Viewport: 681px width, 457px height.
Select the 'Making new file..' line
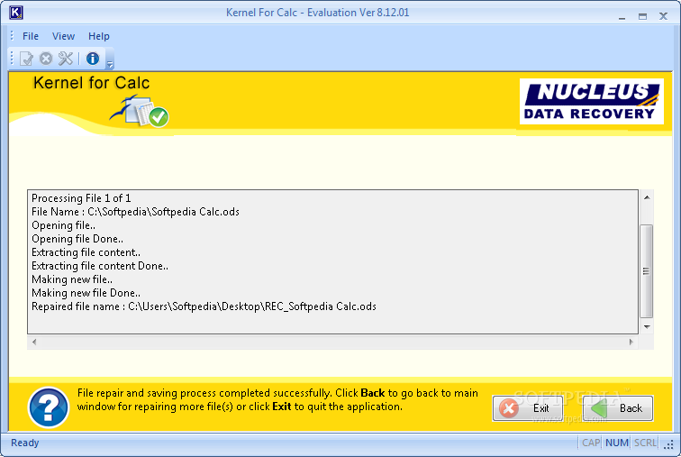pyautogui.click(x=72, y=279)
